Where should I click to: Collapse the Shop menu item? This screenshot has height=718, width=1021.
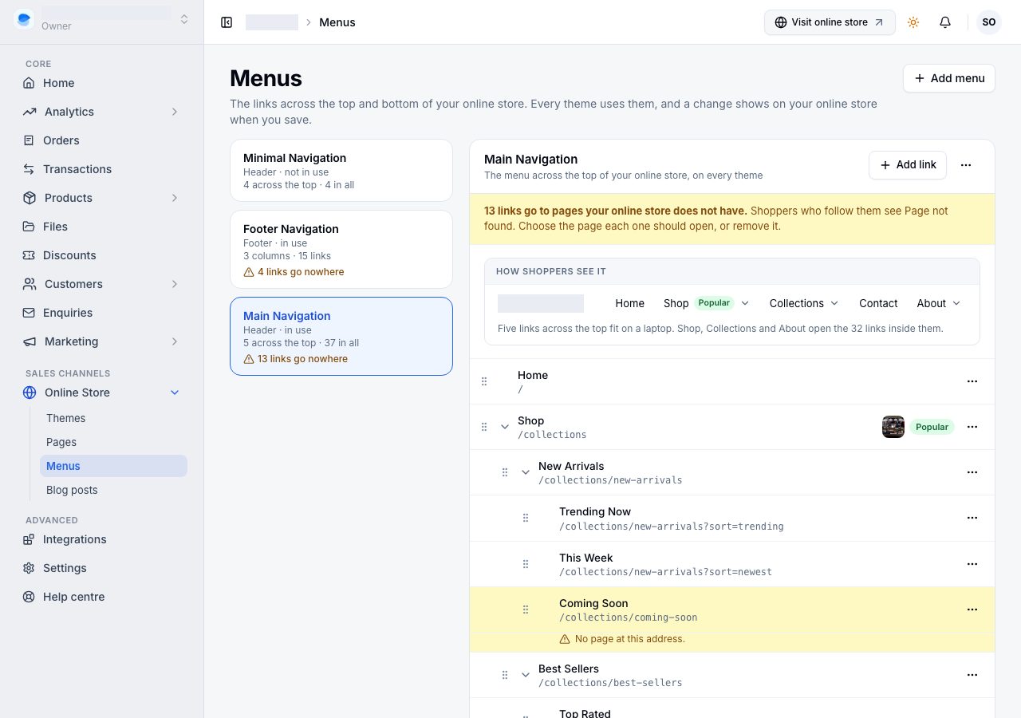point(505,427)
